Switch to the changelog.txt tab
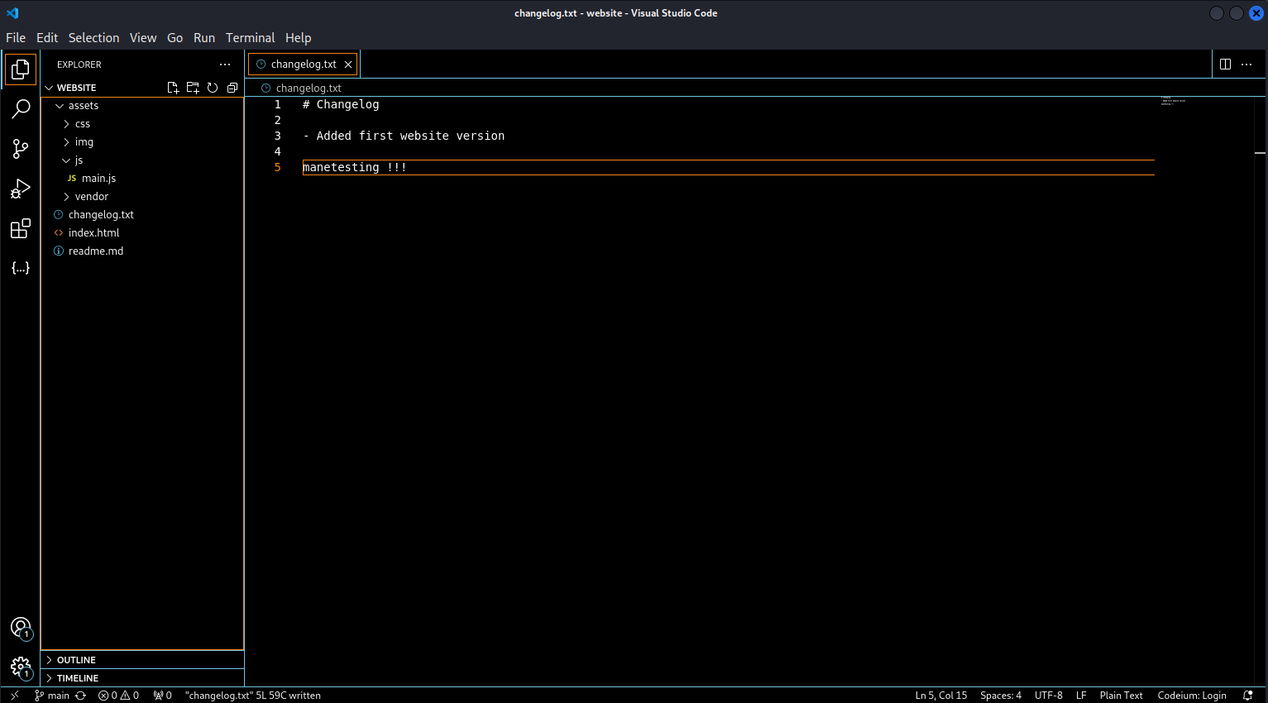This screenshot has width=1268, height=703. coord(302,64)
